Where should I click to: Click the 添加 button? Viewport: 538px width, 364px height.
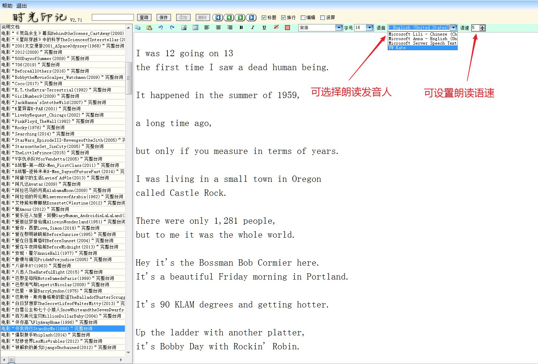pos(183,17)
